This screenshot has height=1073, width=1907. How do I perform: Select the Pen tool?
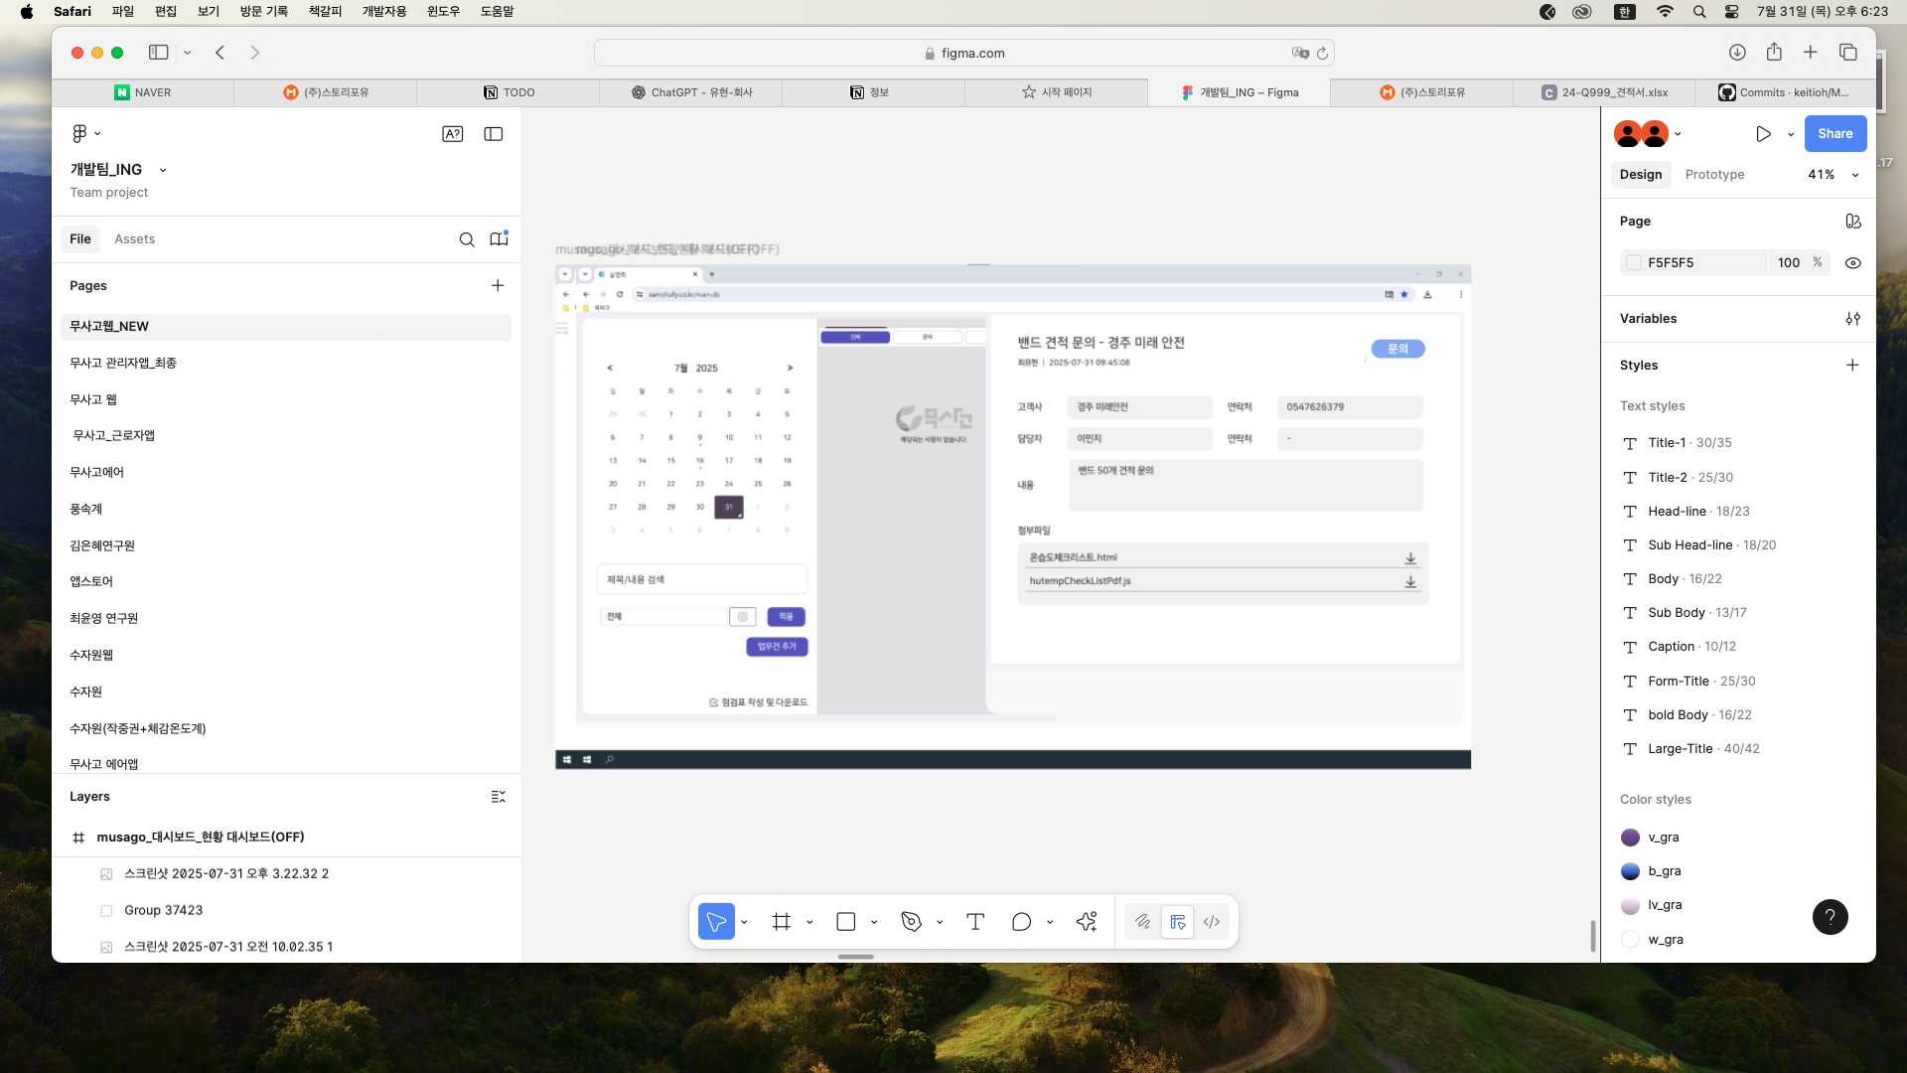coord(911,922)
